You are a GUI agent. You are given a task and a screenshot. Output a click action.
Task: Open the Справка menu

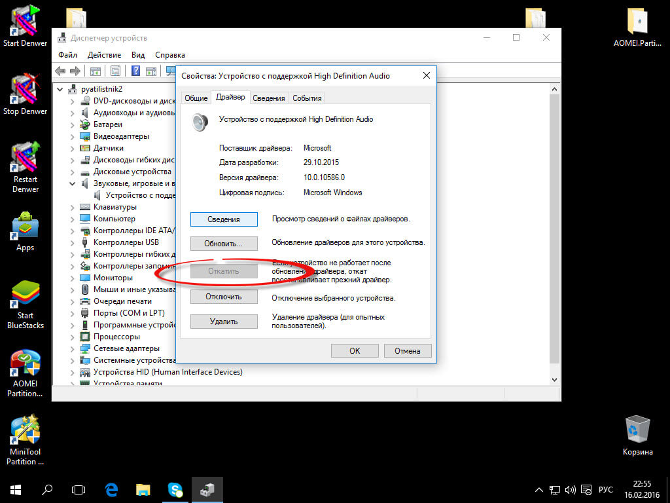[170, 55]
